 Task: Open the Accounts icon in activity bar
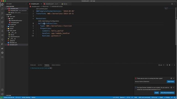pos(2,90)
